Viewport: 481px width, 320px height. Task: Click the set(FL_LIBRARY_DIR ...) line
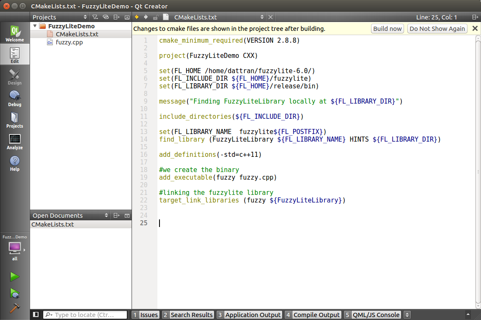[239, 86]
